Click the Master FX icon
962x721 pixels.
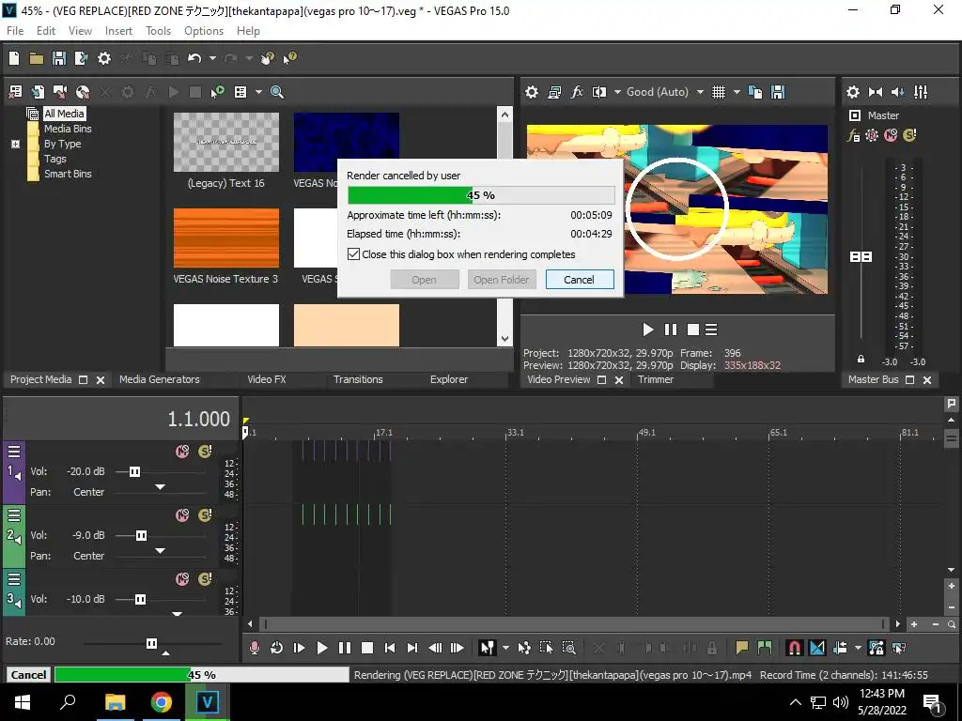pyautogui.click(x=853, y=135)
